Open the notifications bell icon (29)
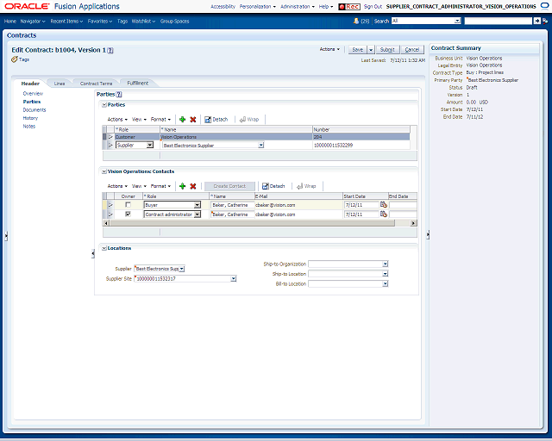Viewport: 552px width, 441px height. pos(356,21)
